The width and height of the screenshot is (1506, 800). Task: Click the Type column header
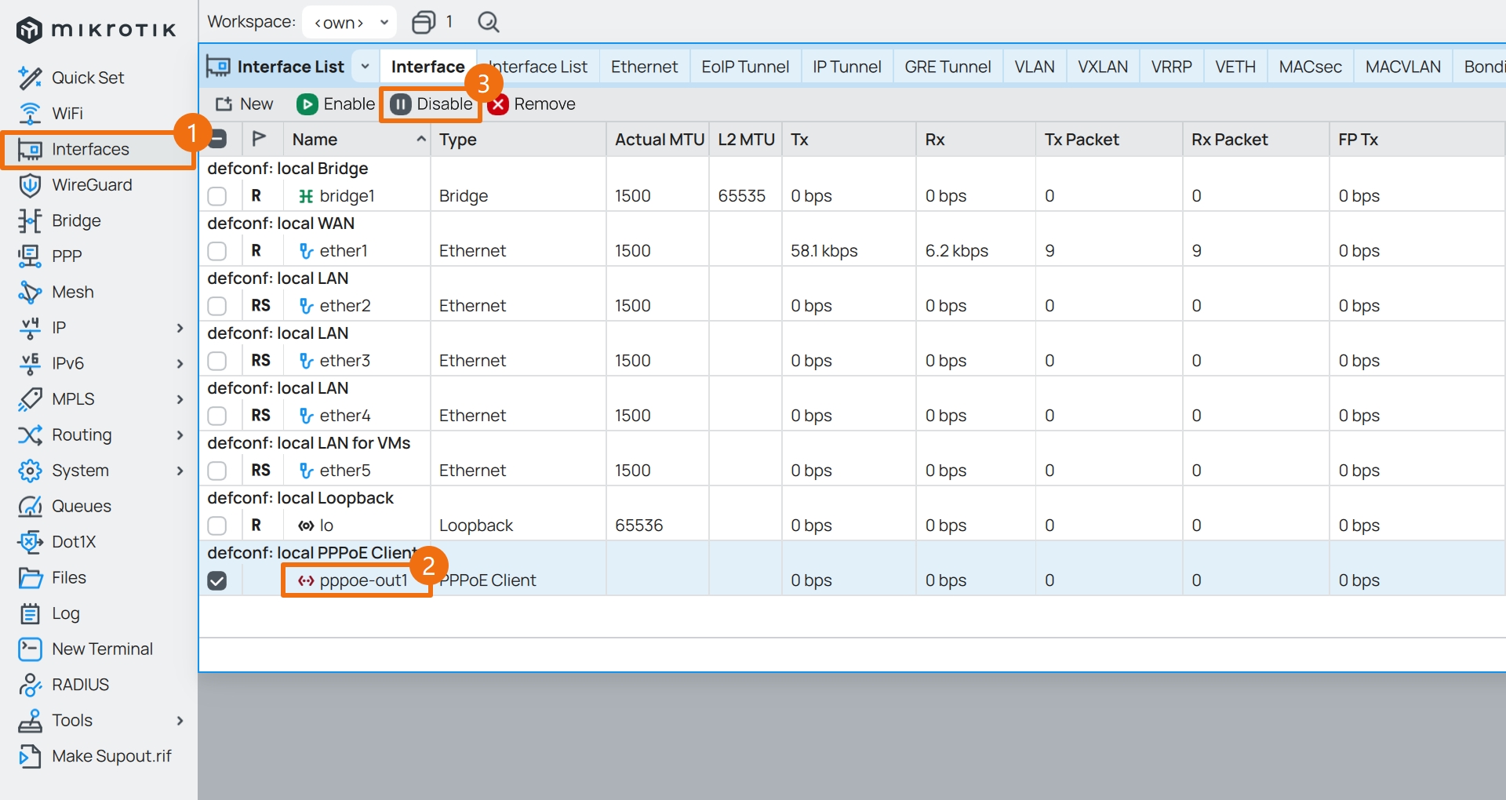tap(518, 140)
